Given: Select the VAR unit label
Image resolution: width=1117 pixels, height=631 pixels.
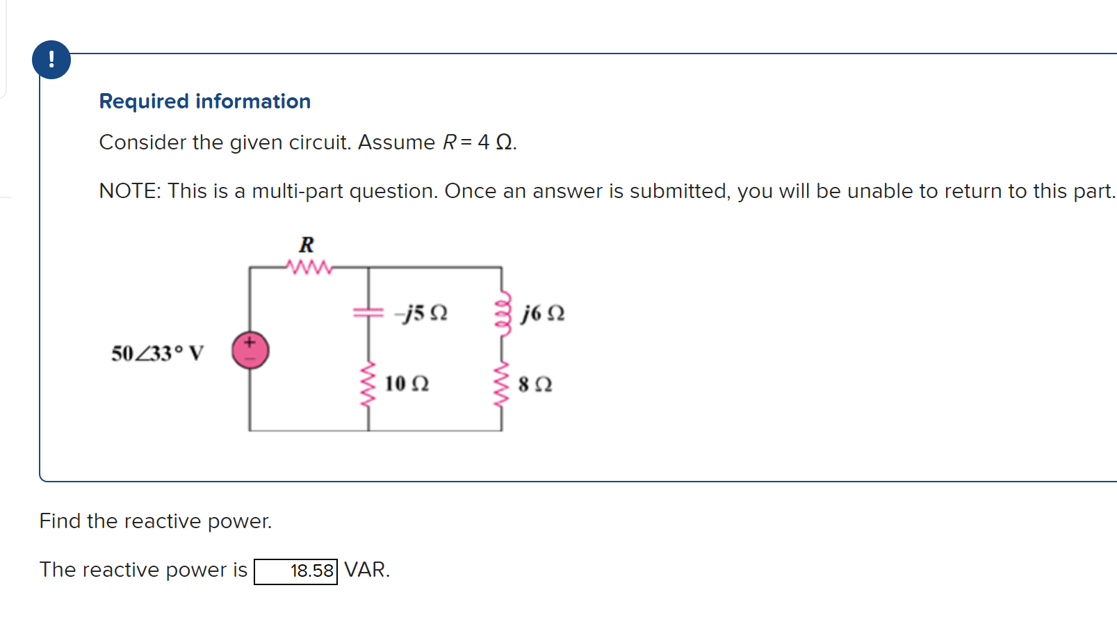Looking at the screenshot, I should point(366,570).
